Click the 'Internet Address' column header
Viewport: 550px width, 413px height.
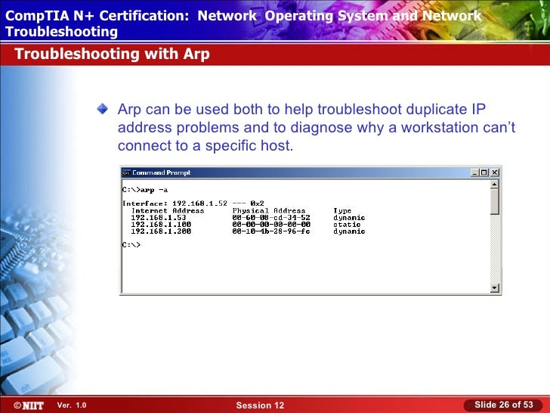click(x=168, y=211)
